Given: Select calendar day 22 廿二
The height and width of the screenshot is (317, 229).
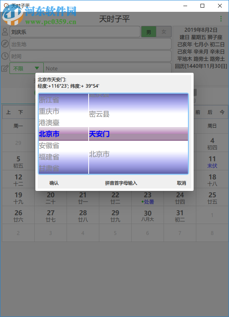Looking at the screenshot, I should point(115,197).
